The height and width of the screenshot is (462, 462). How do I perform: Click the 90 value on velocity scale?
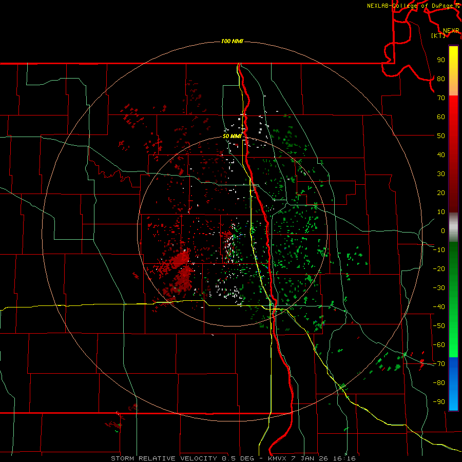coord(441,60)
